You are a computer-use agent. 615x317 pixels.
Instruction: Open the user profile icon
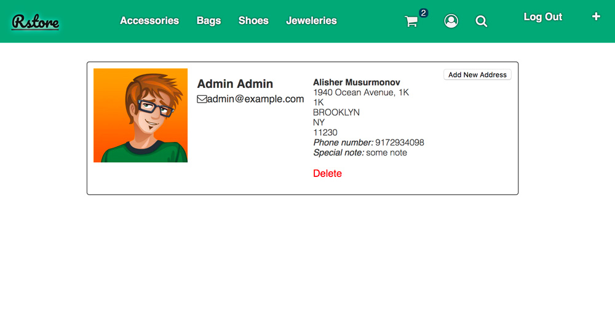tap(451, 22)
